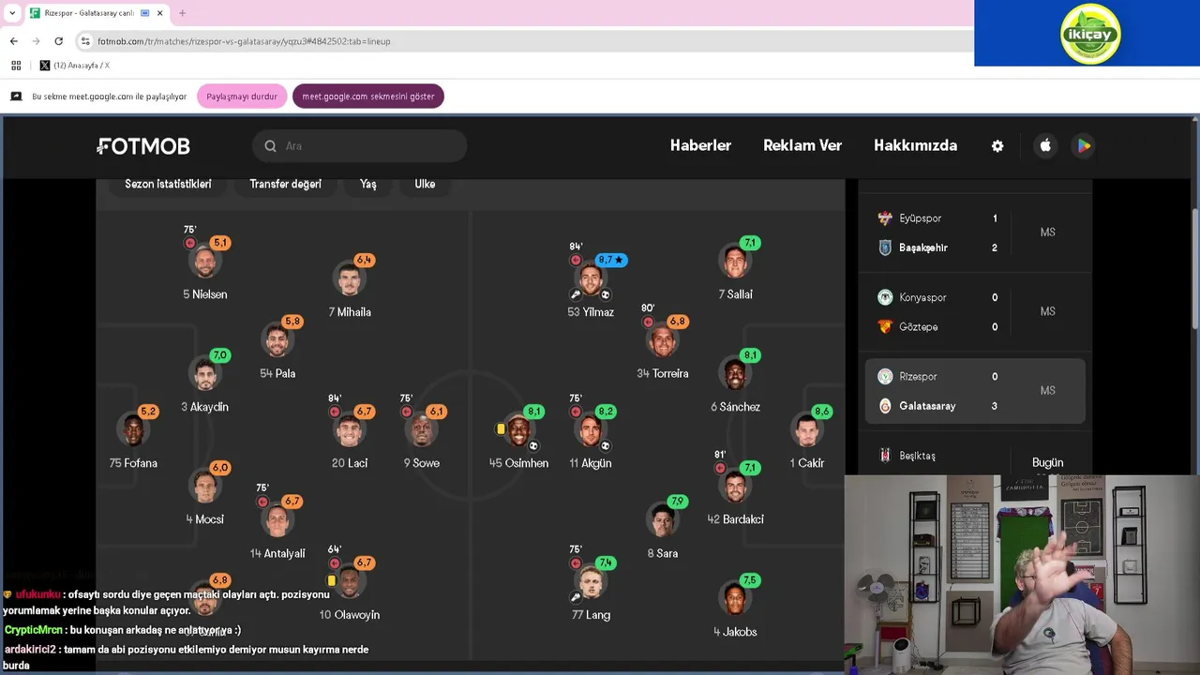Screen dimensions: 1200x675
Task: Reload the page with refresh icon
Action: pyautogui.click(x=59, y=41)
